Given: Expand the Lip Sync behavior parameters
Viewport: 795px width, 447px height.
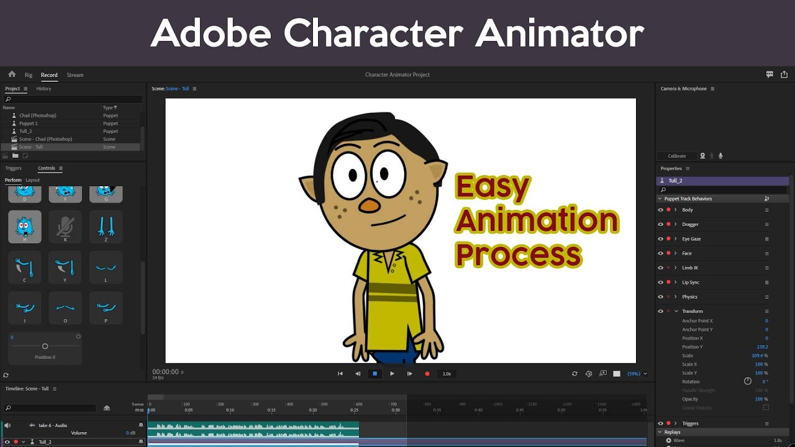Looking at the screenshot, I should (676, 282).
